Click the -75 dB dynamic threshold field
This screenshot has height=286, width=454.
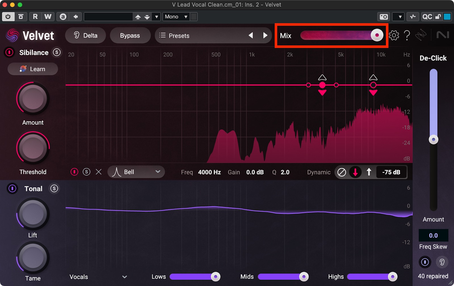tap(391, 172)
